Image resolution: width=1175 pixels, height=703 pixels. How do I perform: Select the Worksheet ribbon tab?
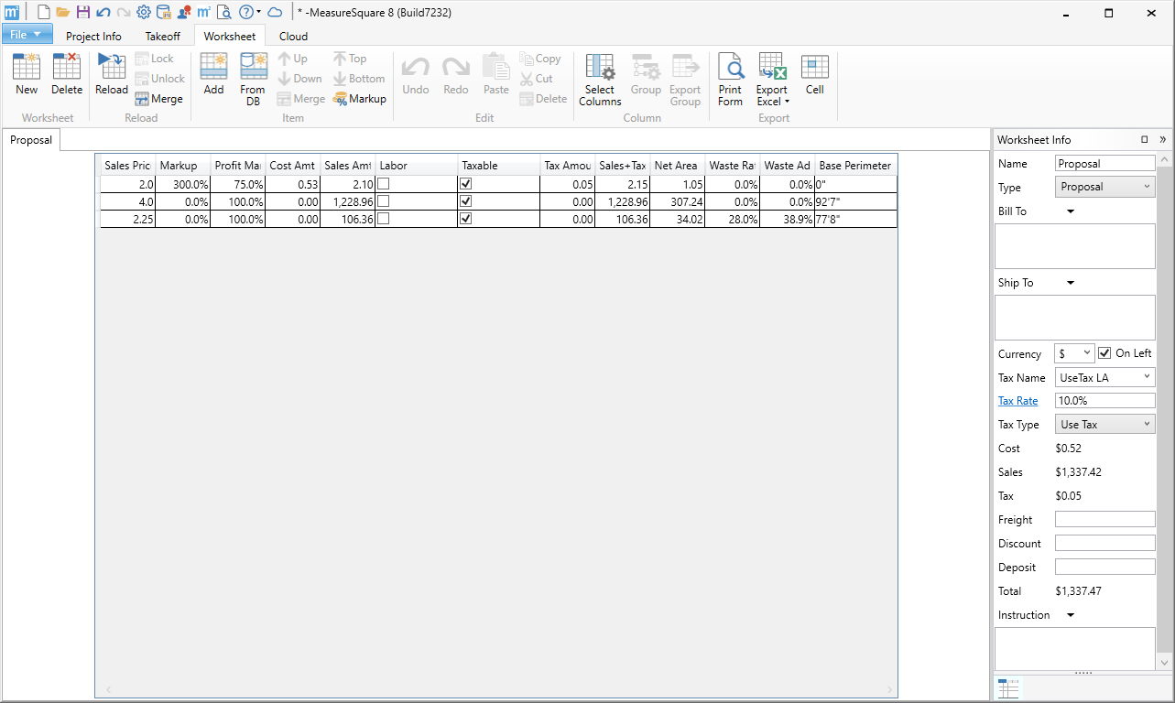pos(230,37)
